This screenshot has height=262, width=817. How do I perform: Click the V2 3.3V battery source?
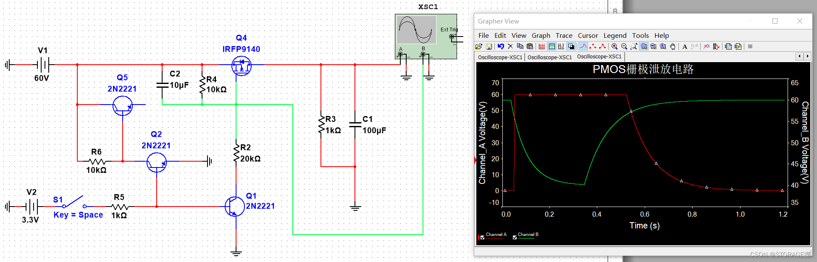click(32, 207)
